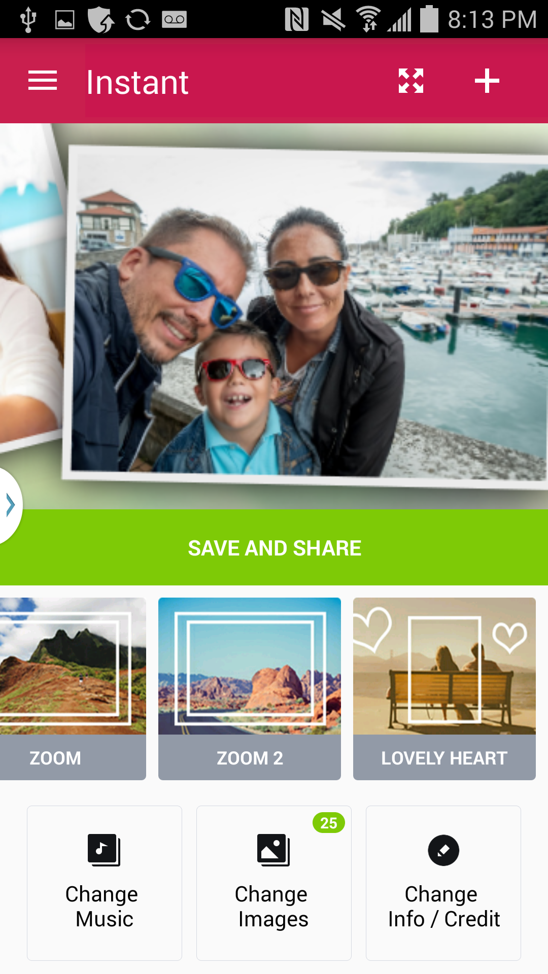Tap the Instant title in header
The width and height of the screenshot is (548, 974).
pos(138,82)
